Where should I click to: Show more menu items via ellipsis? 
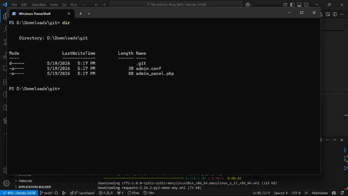[x=84, y=5]
